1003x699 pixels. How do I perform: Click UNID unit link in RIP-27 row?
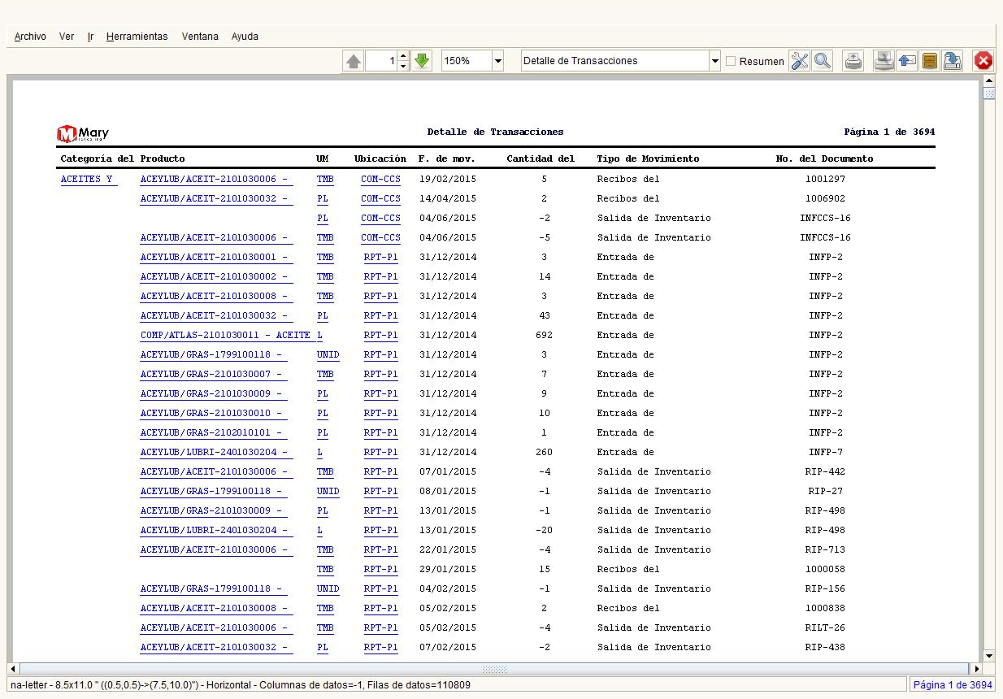pyautogui.click(x=328, y=491)
